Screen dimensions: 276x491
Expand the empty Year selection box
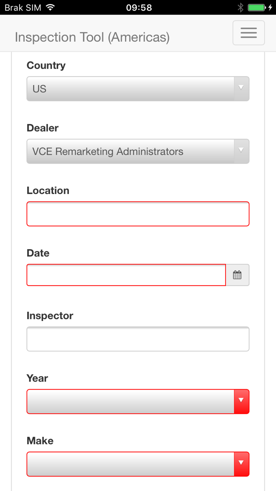(130, 401)
